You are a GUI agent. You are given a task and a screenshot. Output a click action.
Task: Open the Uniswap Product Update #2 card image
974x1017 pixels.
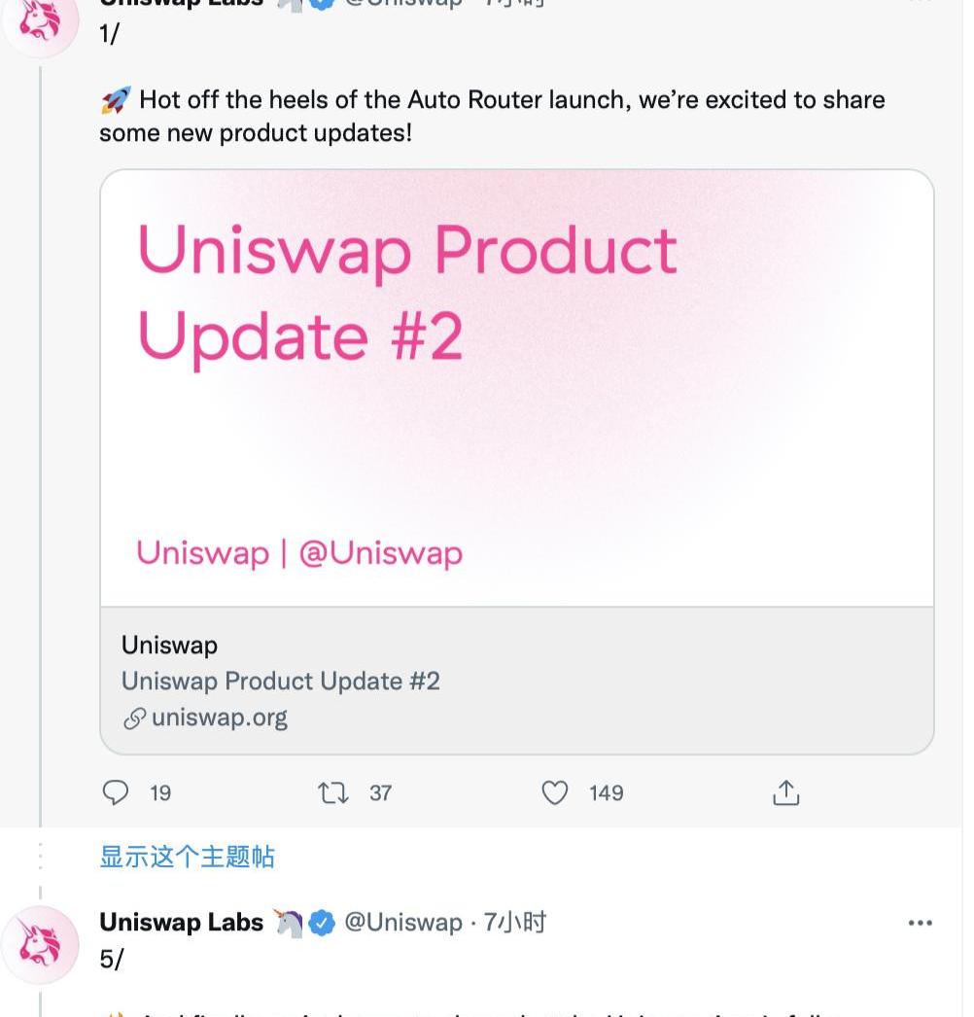(516, 389)
